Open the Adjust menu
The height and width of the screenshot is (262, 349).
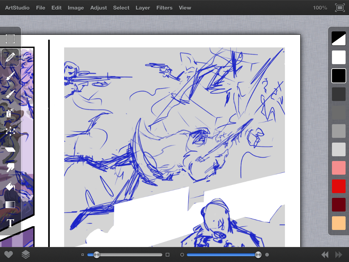click(98, 8)
